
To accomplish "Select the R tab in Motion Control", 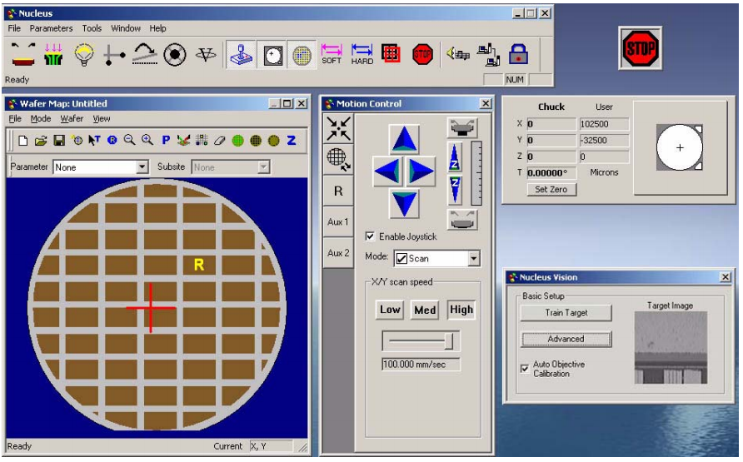I will [338, 191].
